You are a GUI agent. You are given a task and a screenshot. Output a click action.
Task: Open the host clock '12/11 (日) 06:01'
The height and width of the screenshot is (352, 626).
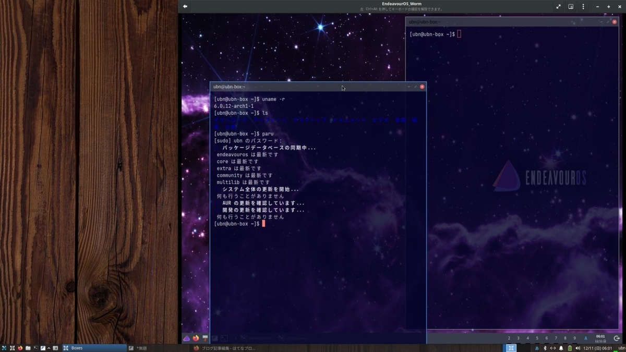(598, 348)
